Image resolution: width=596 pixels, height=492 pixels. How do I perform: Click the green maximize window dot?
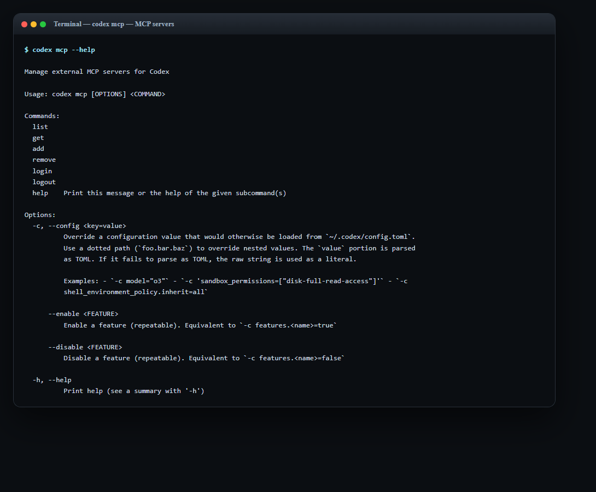coord(43,24)
